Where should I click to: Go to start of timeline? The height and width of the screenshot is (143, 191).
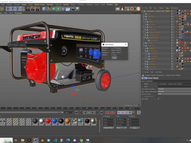click(76, 112)
